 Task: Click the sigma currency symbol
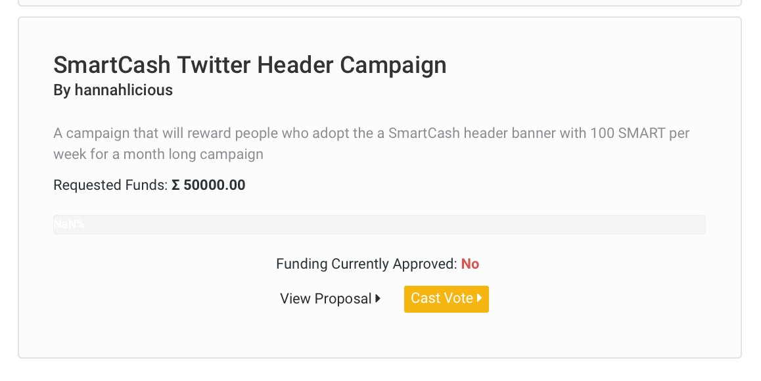click(x=175, y=185)
